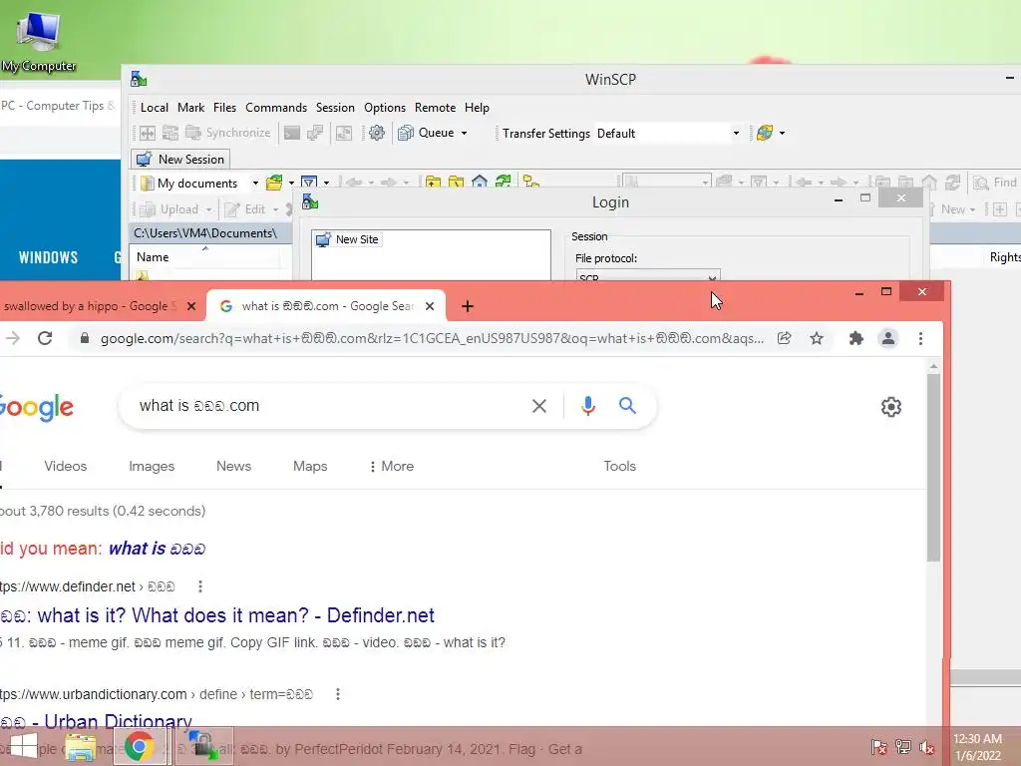Switch to the News results tab
The height and width of the screenshot is (766, 1021).
[233, 467]
